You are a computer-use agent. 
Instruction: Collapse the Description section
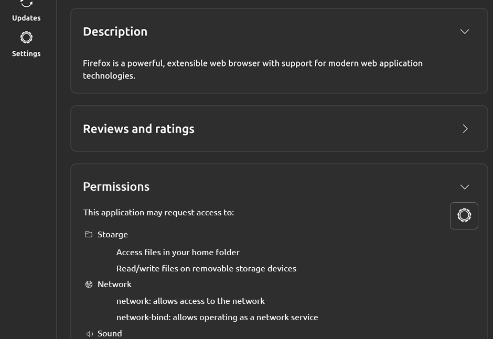pyautogui.click(x=464, y=31)
